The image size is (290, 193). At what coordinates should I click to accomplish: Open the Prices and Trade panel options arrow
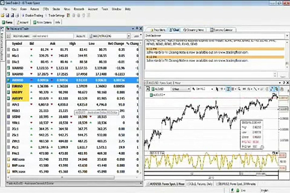(133, 29)
